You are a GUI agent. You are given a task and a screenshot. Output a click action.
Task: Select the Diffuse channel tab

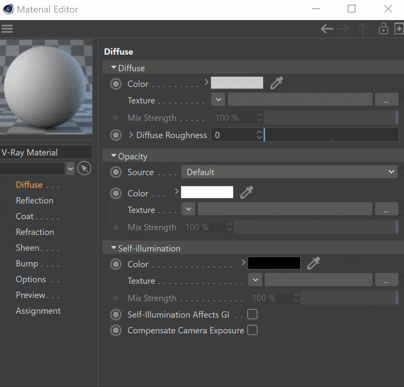[29, 185]
